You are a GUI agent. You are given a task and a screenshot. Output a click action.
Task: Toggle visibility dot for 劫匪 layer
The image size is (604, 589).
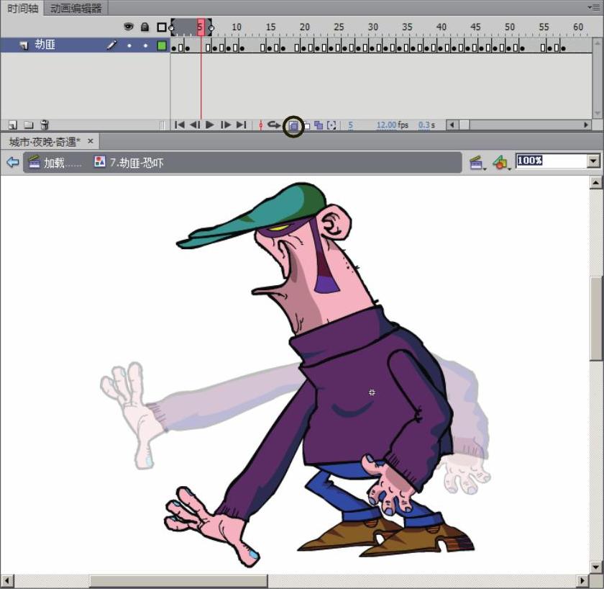129,45
